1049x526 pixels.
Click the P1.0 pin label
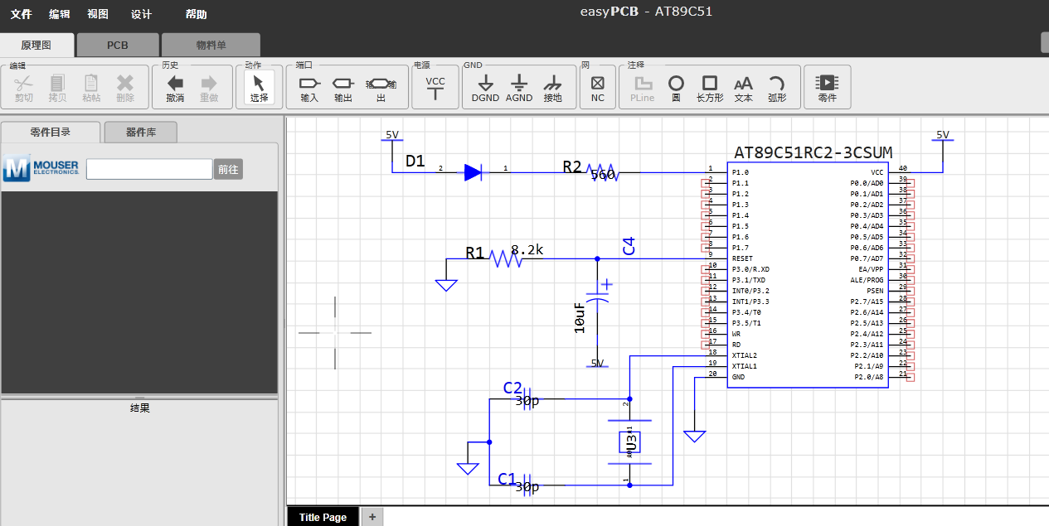tap(740, 172)
